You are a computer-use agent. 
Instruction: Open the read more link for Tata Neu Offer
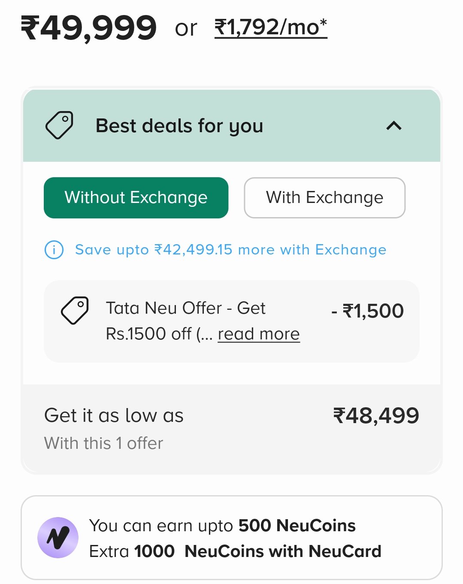(x=259, y=334)
